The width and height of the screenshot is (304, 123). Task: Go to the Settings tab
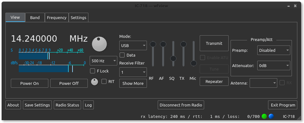tap(78, 17)
